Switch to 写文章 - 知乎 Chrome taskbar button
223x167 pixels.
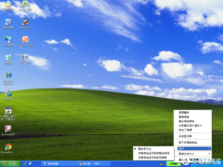[x=93, y=164]
